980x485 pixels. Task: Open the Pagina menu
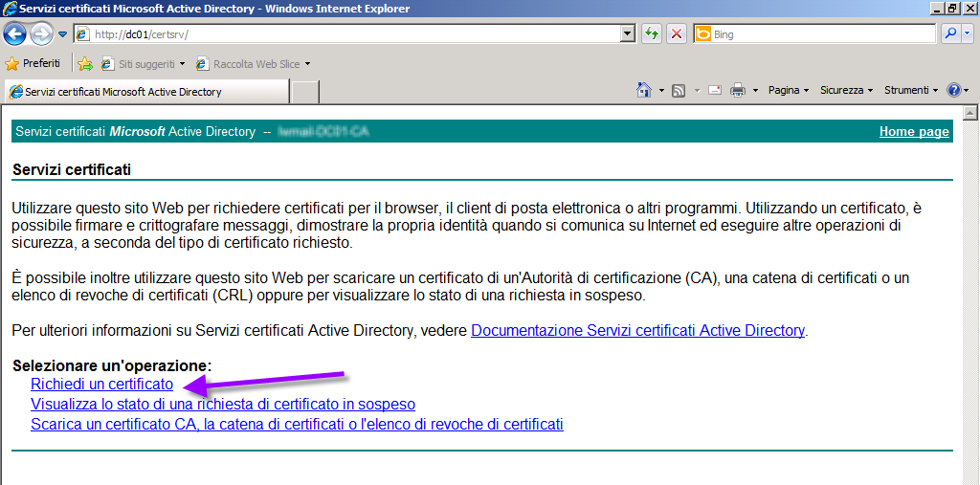[789, 91]
